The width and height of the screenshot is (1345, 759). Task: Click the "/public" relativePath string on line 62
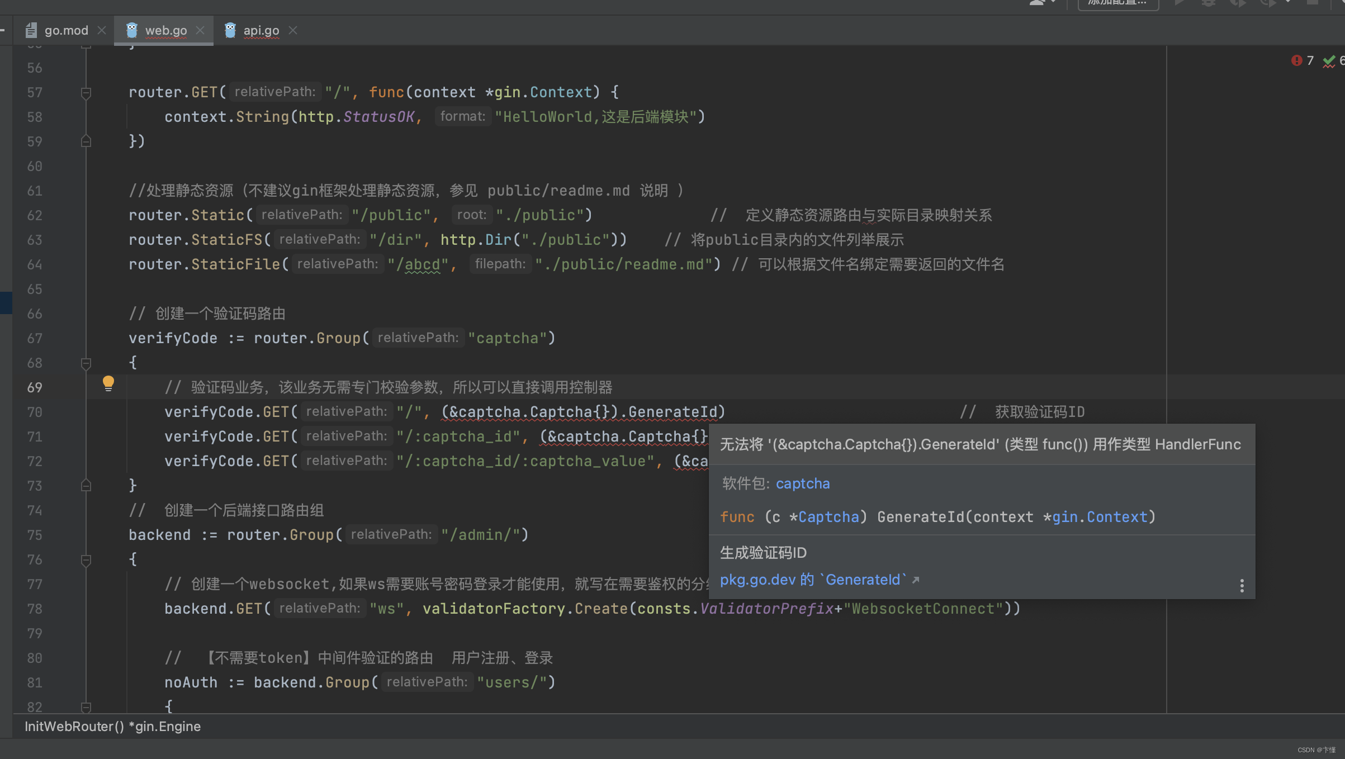click(391, 215)
